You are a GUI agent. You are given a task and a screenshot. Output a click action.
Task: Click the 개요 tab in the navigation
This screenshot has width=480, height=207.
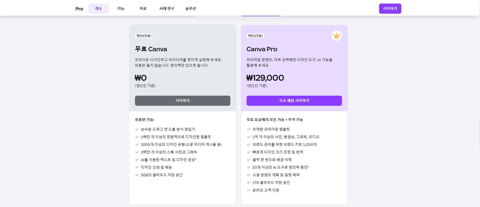click(98, 8)
